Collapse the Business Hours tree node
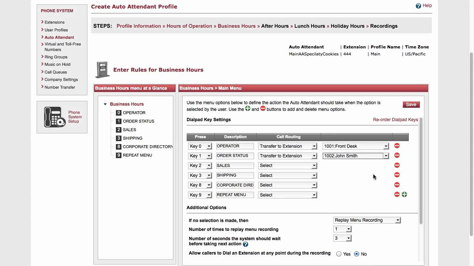This screenshot has width=474, height=266. 105,104
